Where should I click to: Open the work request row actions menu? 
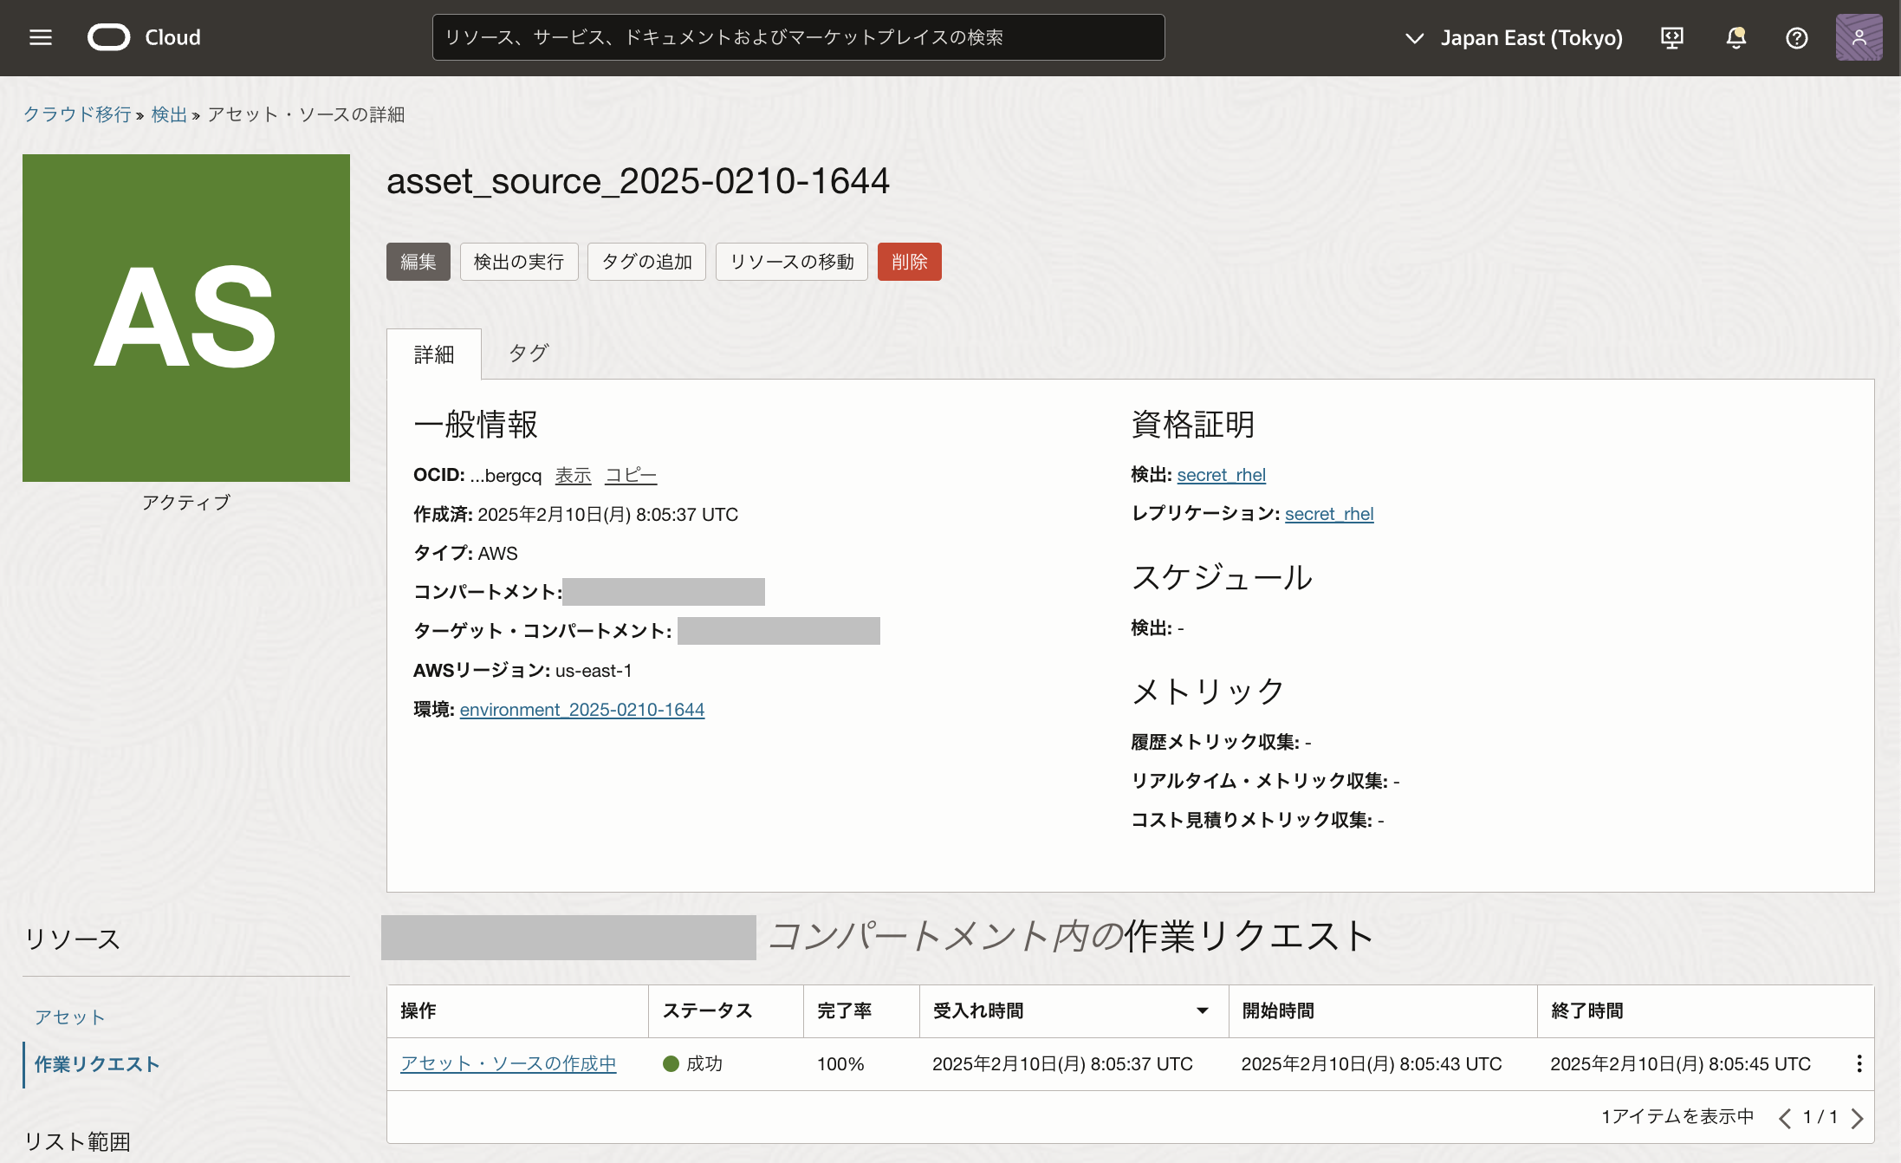tap(1859, 1063)
